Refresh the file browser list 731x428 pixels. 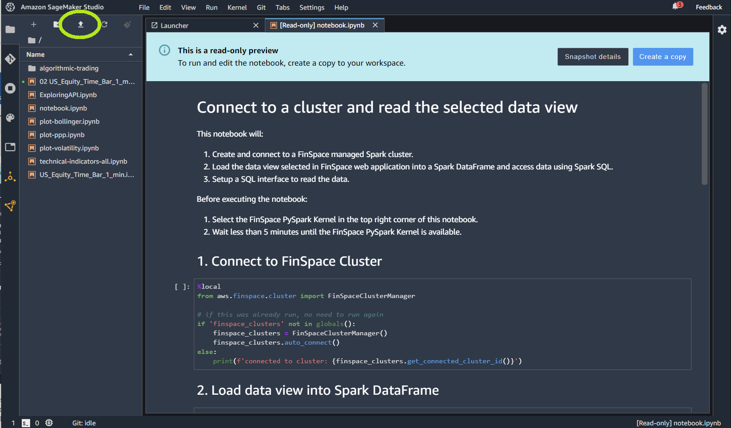click(x=104, y=25)
